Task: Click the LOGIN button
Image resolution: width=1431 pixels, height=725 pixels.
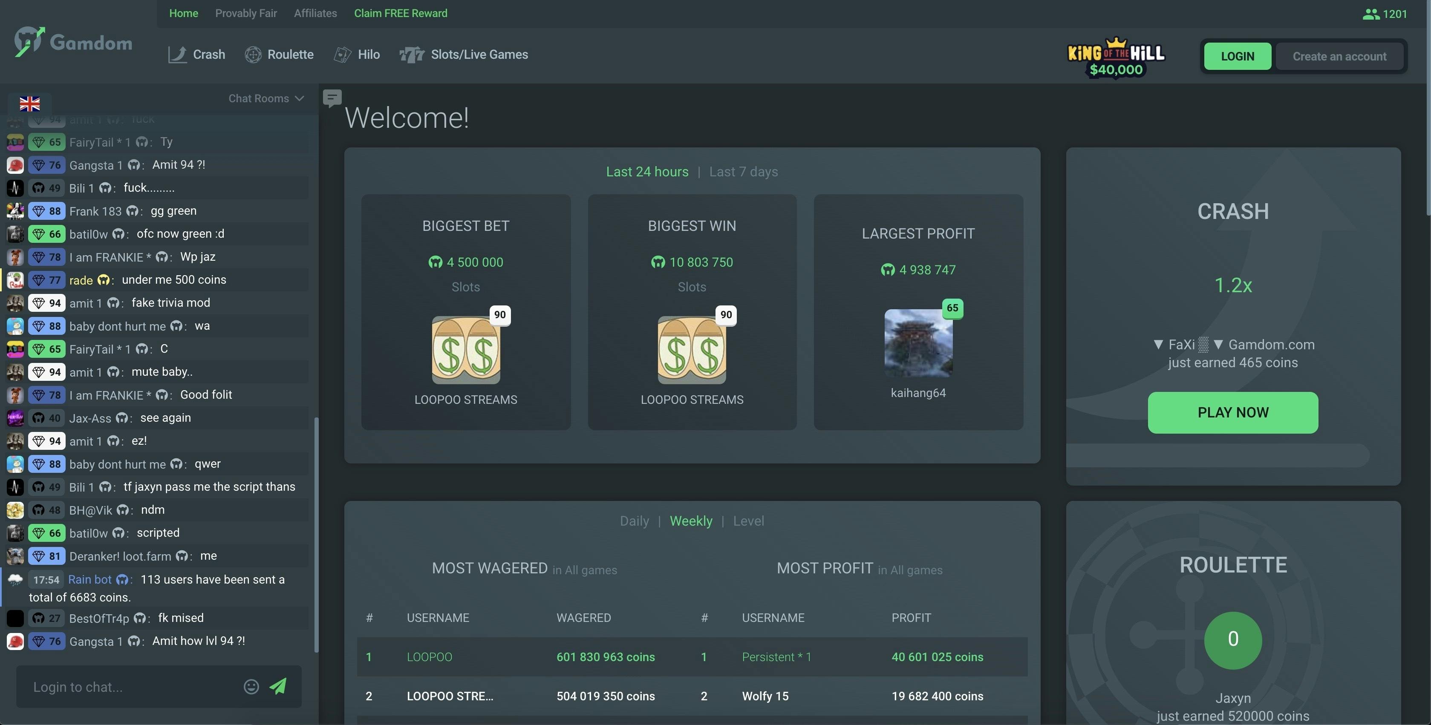Action: tap(1237, 56)
